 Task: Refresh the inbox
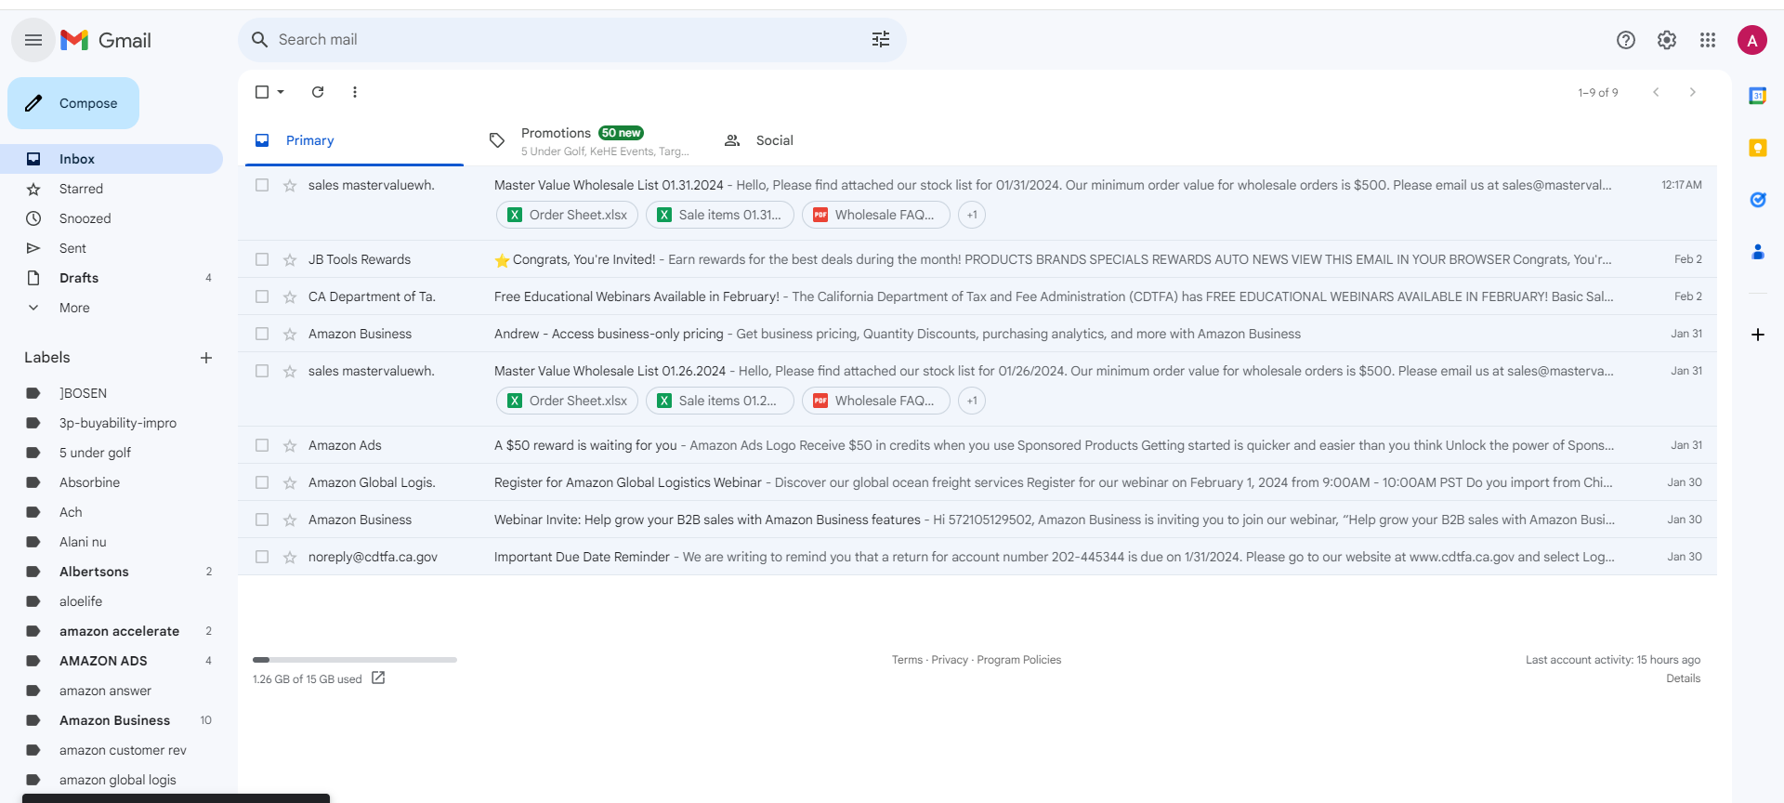[318, 92]
